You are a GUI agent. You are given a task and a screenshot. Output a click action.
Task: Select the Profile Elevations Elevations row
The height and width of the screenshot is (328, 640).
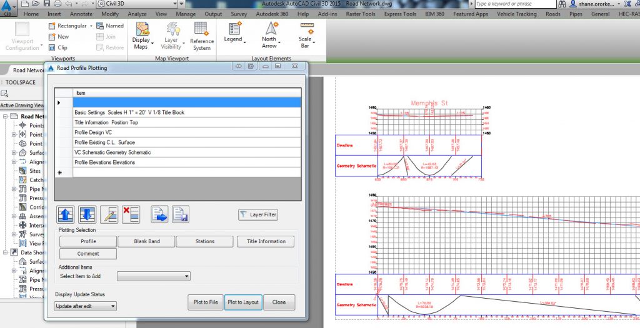click(x=187, y=163)
